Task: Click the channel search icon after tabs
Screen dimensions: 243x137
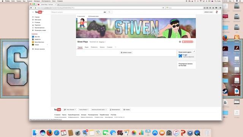Action: point(115,47)
